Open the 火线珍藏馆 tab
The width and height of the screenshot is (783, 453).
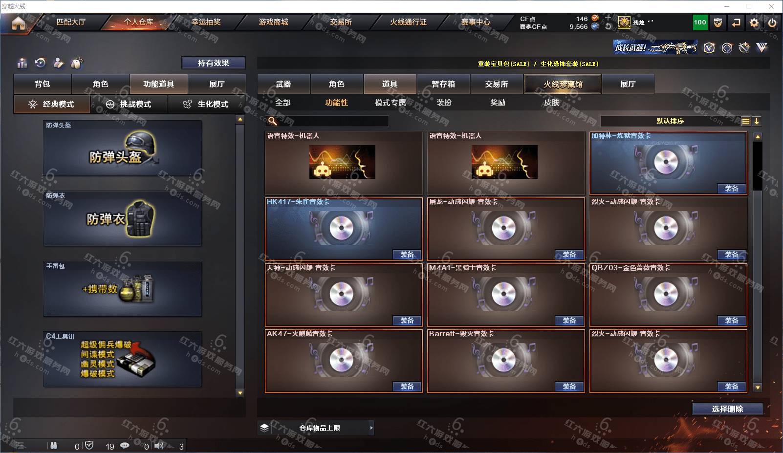click(563, 84)
